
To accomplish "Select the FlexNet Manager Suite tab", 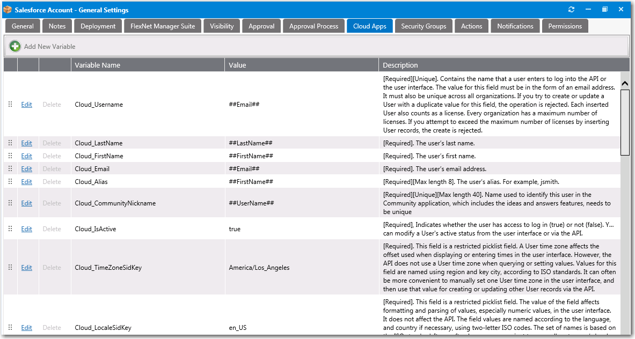I will [x=162, y=25].
